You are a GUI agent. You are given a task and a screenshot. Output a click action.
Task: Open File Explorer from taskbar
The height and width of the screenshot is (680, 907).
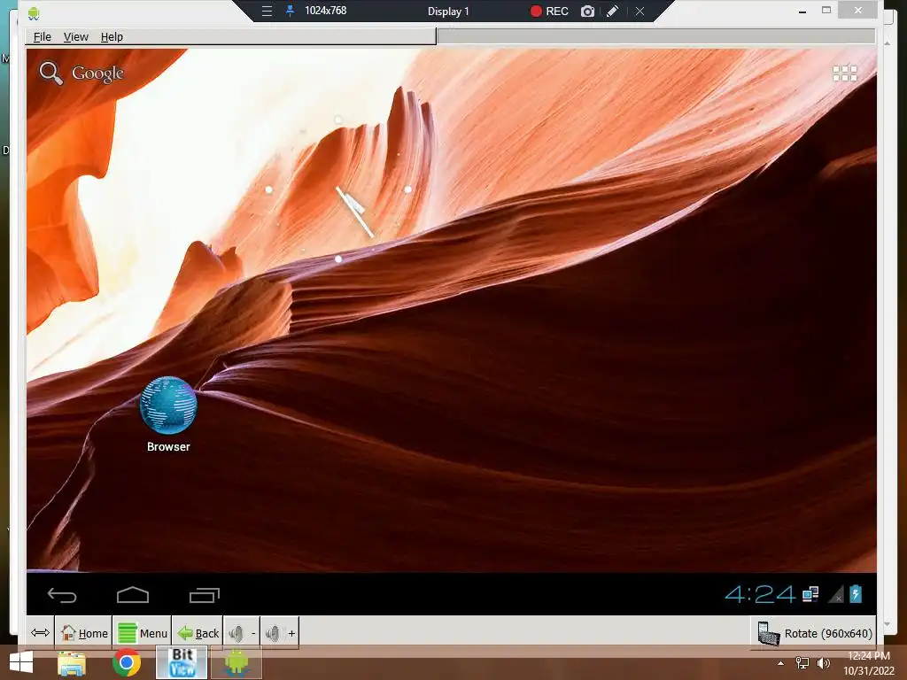tap(72, 663)
